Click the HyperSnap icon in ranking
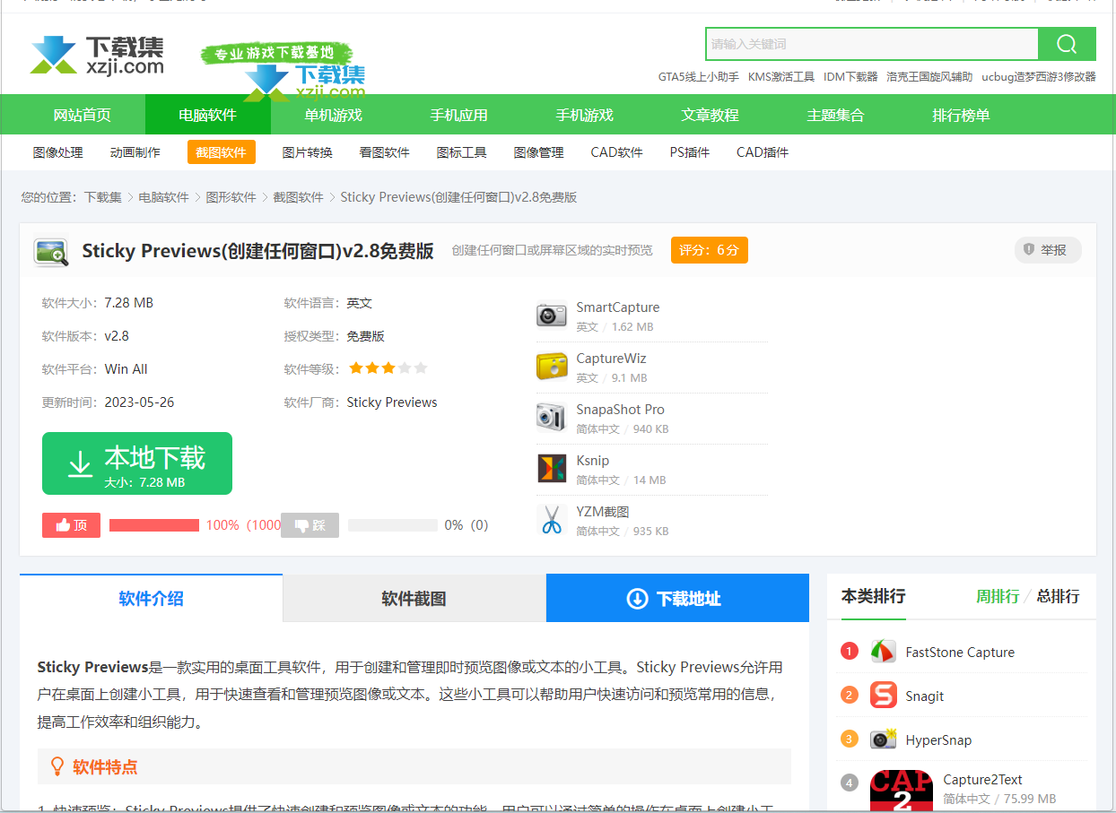 [x=884, y=739]
